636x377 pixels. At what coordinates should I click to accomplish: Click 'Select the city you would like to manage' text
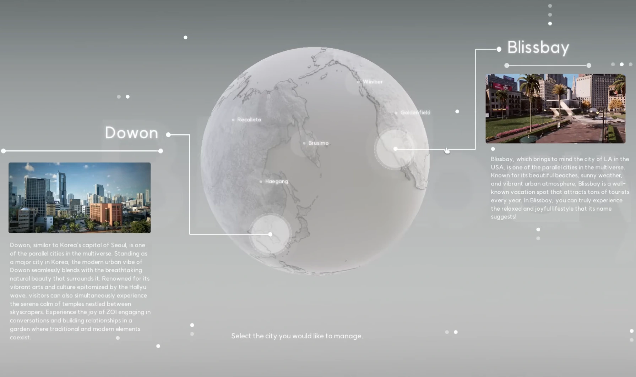click(297, 336)
